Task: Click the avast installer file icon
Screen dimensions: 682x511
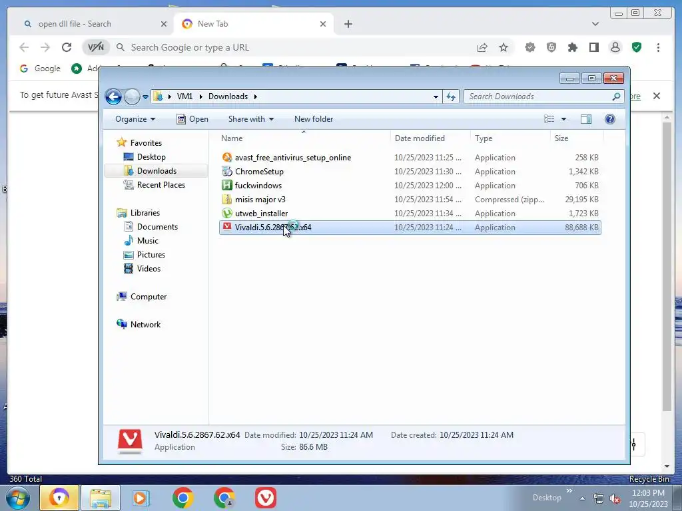Action: (226, 158)
